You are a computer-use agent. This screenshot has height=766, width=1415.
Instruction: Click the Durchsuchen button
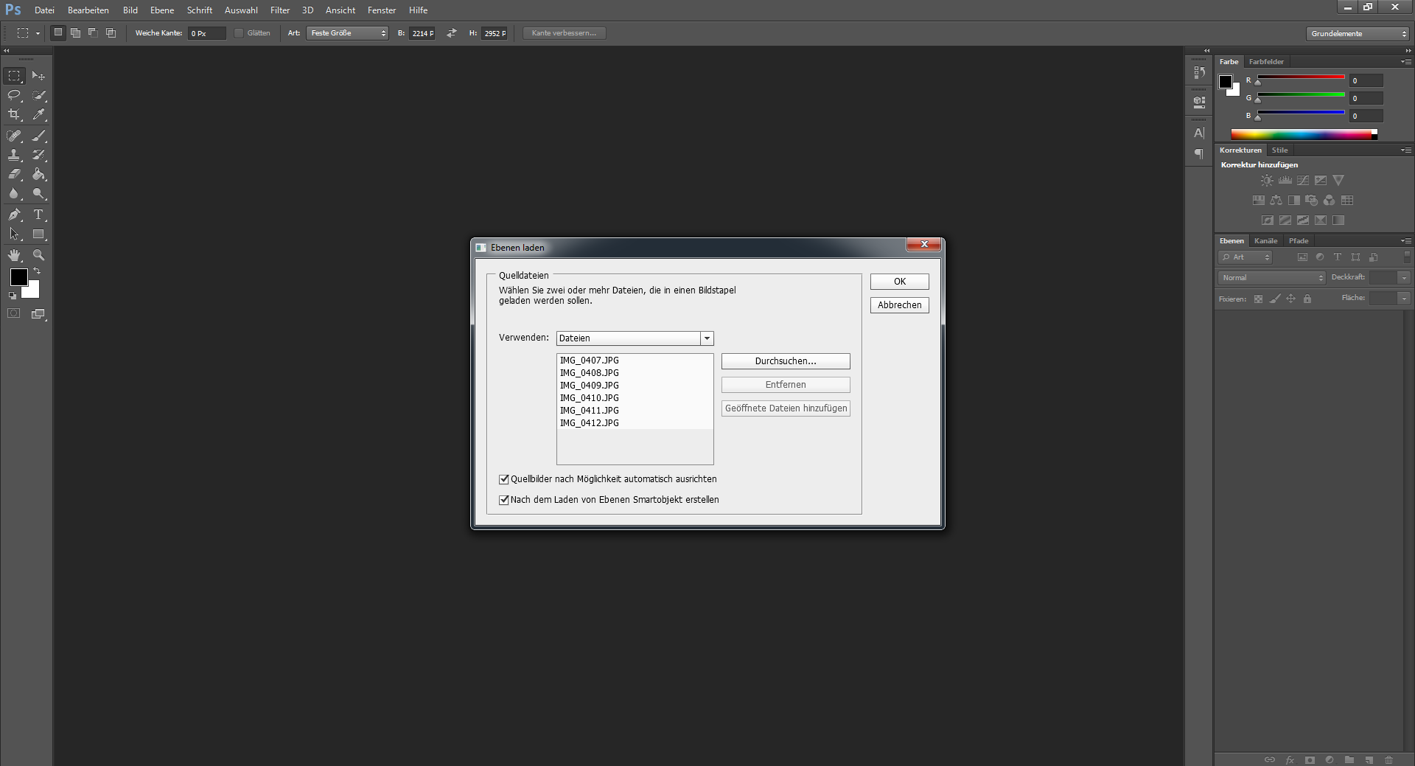click(785, 361)
